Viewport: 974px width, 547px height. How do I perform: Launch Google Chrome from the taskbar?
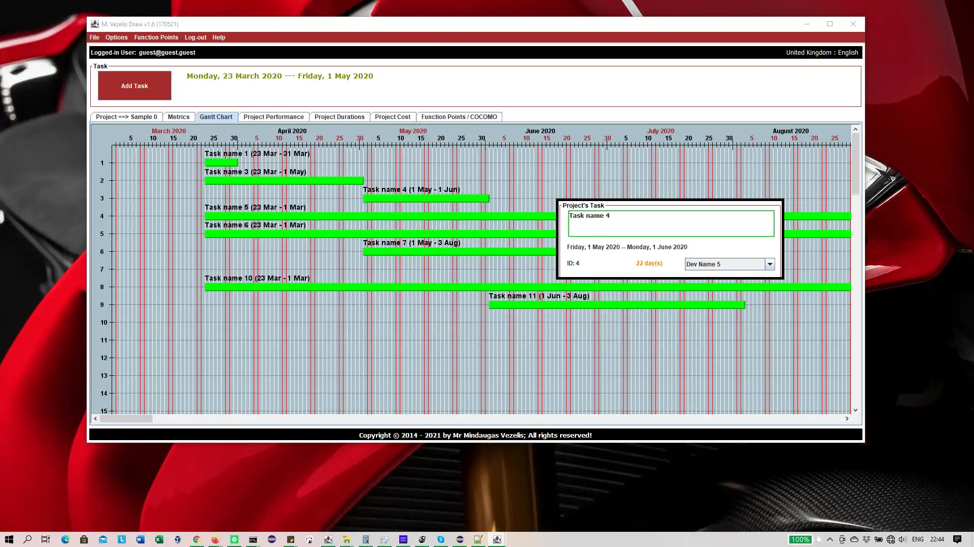pyautogui.click(x=196, y=539)
